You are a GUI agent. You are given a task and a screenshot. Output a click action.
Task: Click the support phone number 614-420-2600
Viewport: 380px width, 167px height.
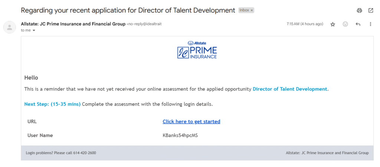click(x=84, y=153)
